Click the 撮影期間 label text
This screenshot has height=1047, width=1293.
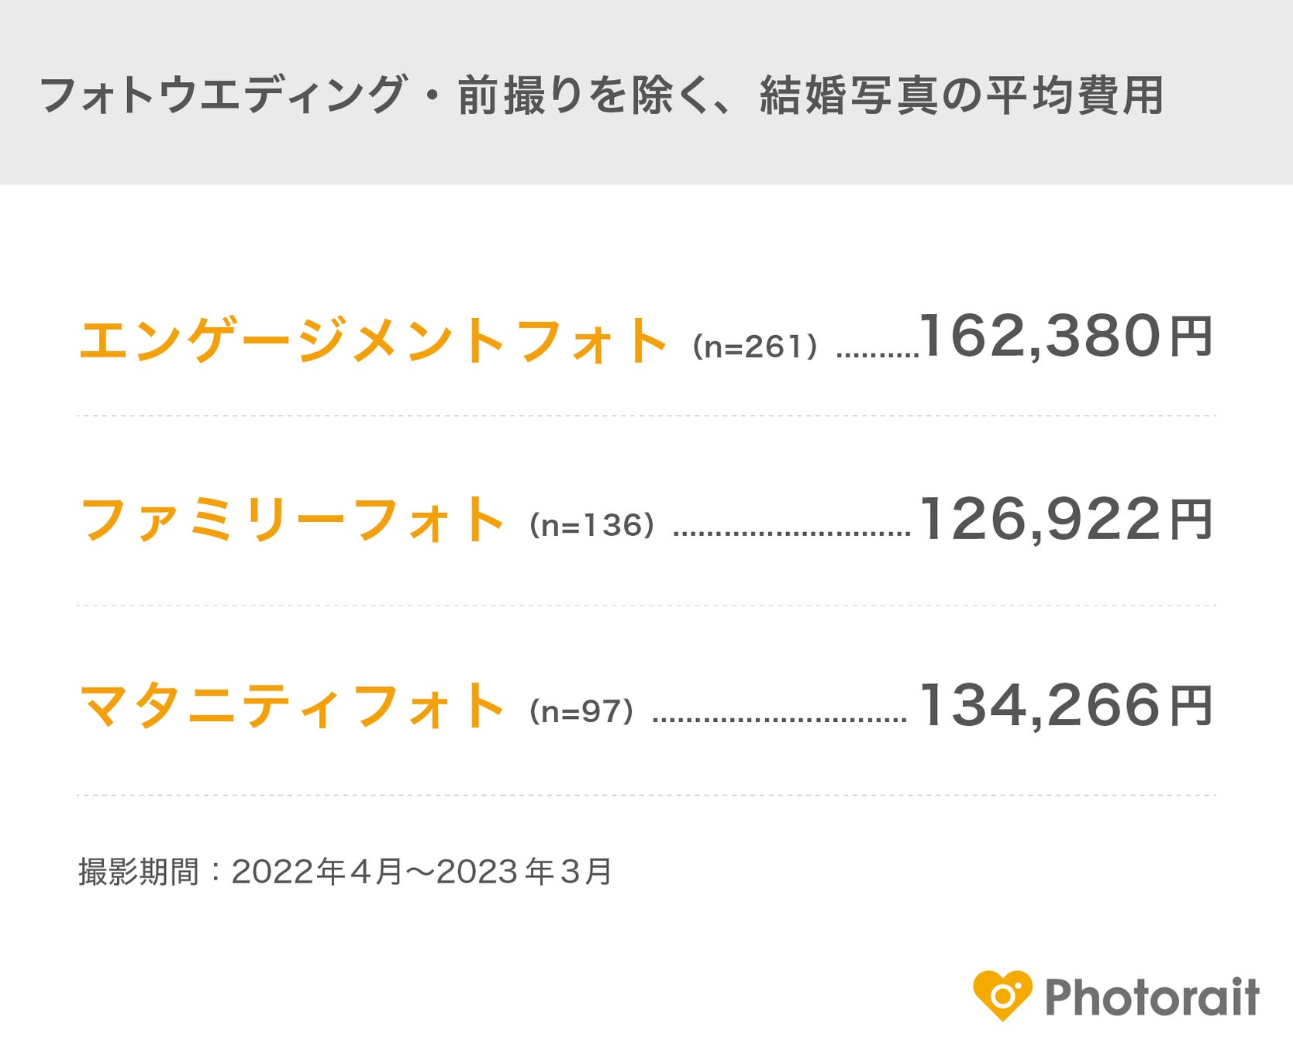click(x=139, y=872)
